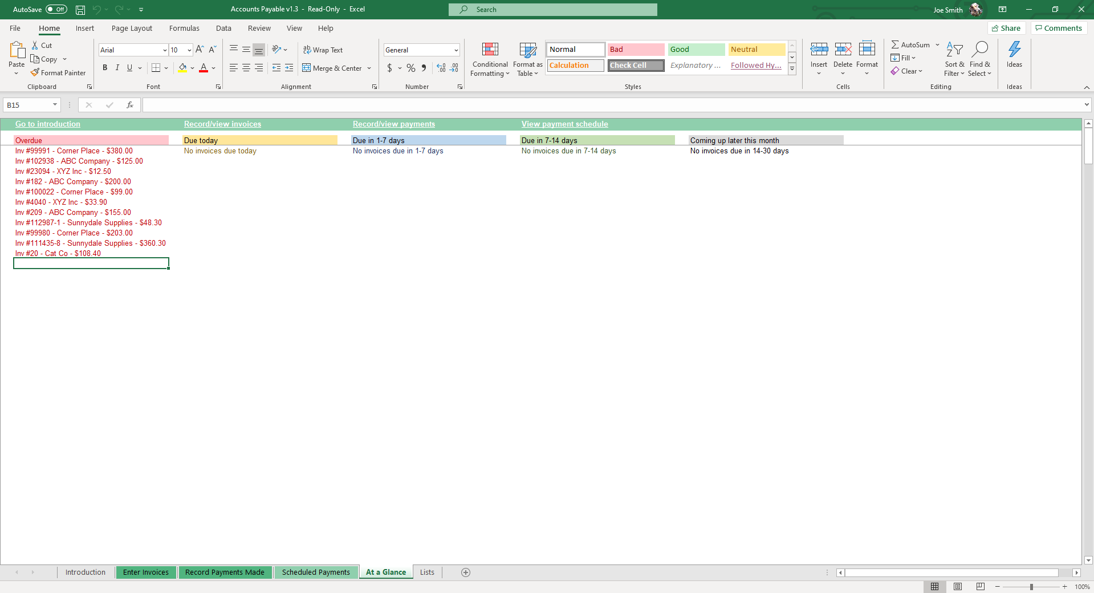Image resolution: width=1094 pixels, height=593 pixels.
Task: Click Decrease Decimal icon
Action: coord(454,68)
